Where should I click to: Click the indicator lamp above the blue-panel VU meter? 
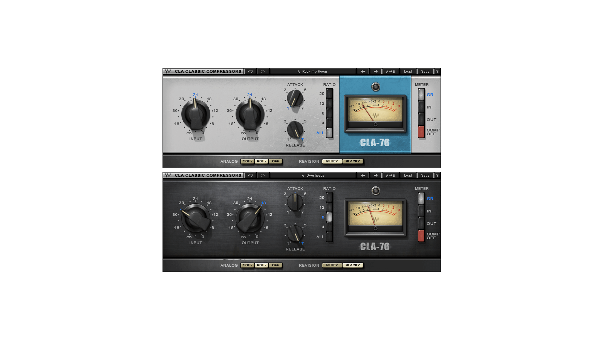point(375,87)
